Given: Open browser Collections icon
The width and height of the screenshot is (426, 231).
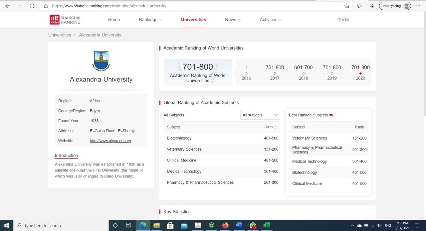Looking at the screenshot, I should click(x=372, y=6).
